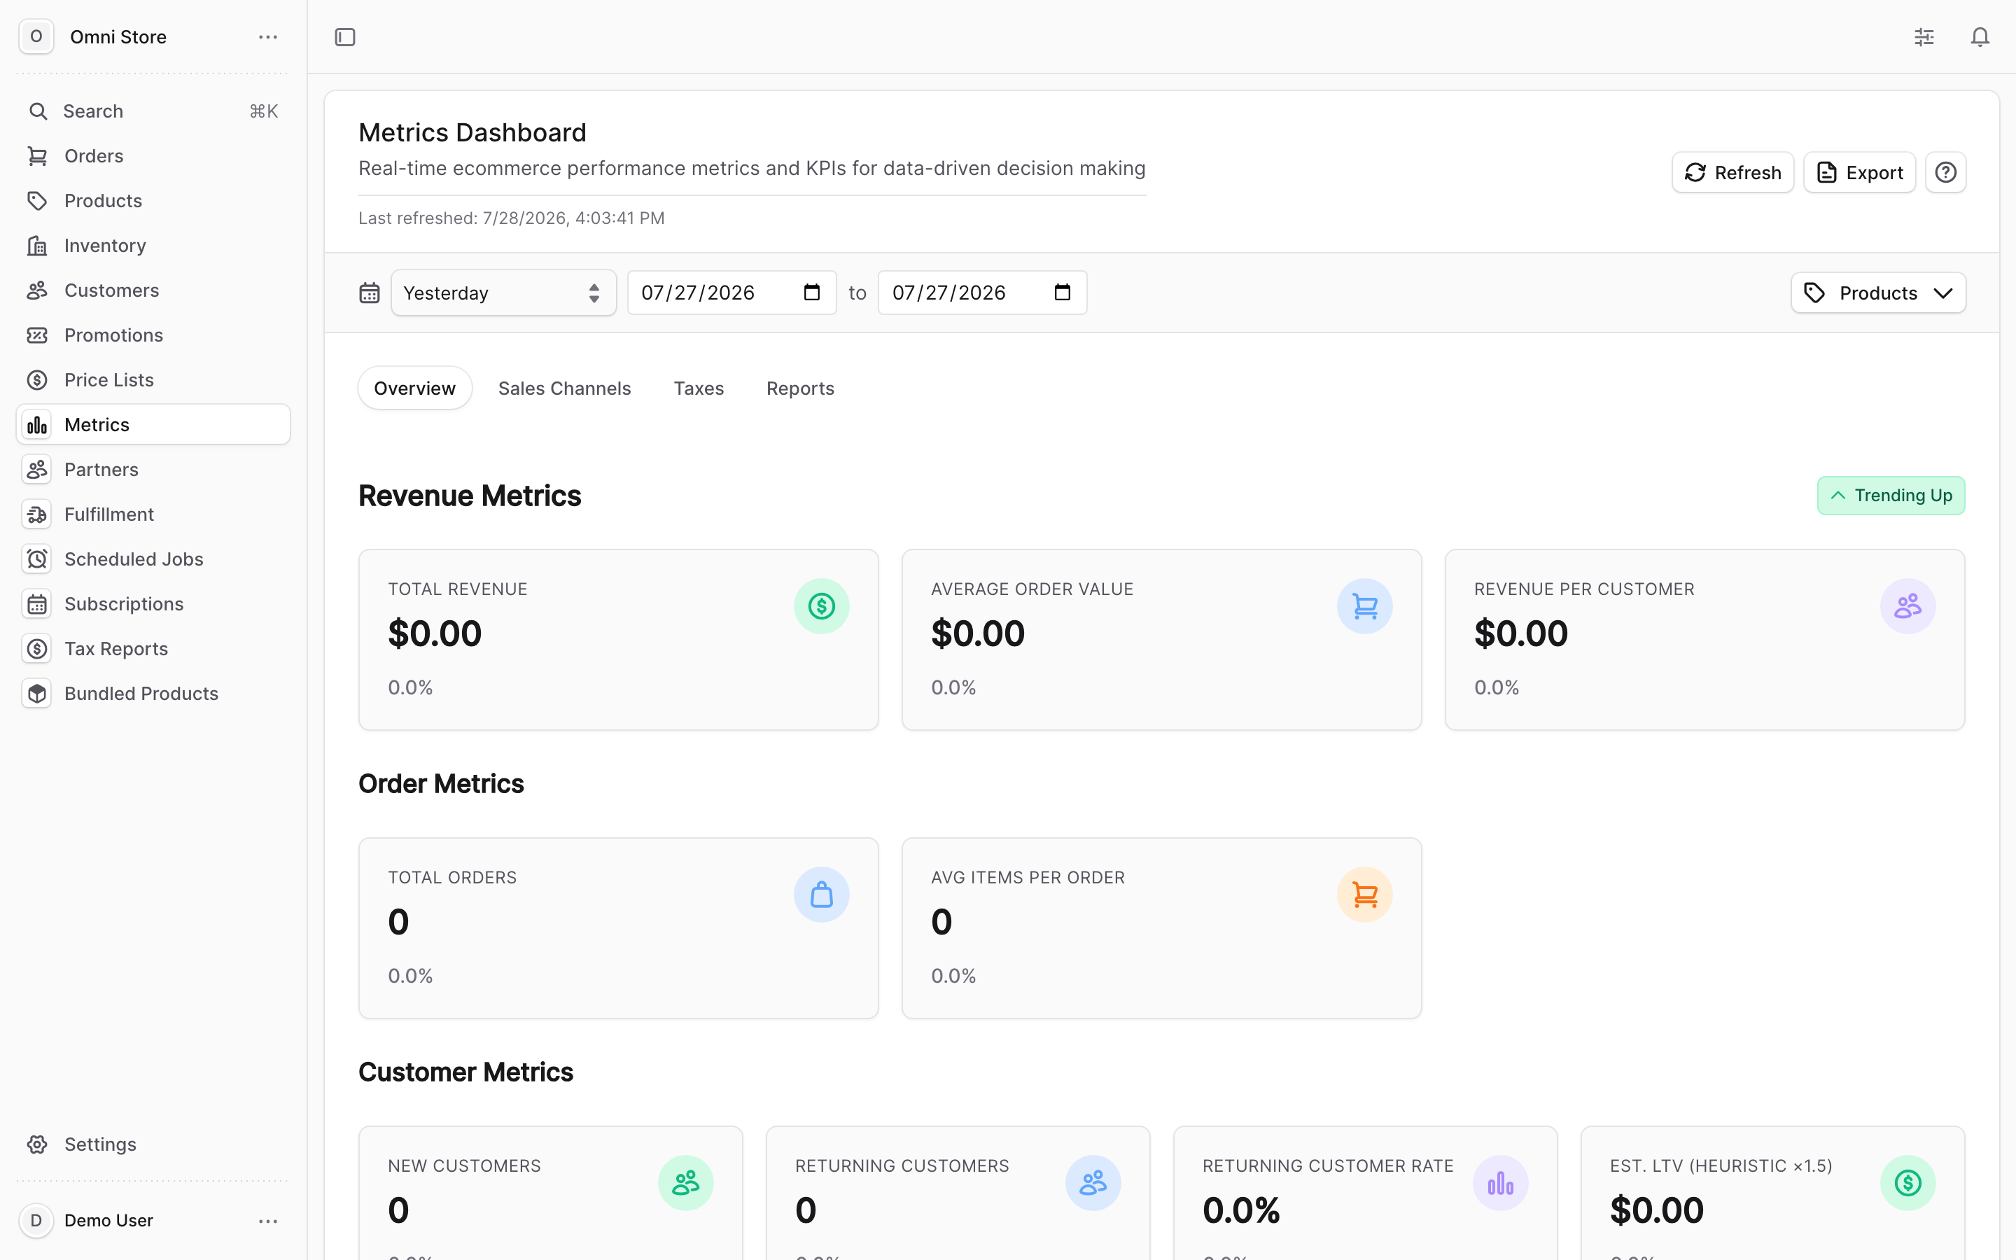Select Metrics in the sidebar
Screen dimensions: 2016x1260
pyautogui.click(x=153, y=424)
